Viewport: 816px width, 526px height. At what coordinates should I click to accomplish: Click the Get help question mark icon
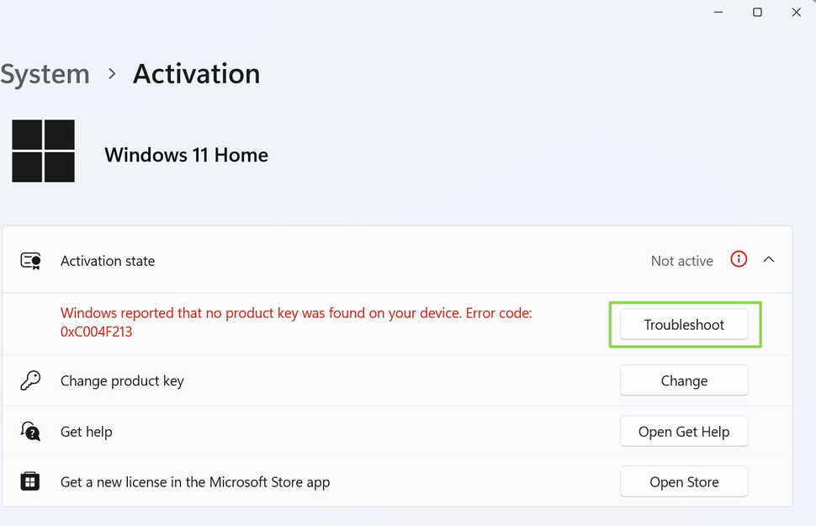30,431
